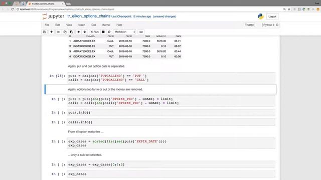This screenshot has height=180, width=321.
Task: Bookmark this page with the star
Action: tap(289, 9)
